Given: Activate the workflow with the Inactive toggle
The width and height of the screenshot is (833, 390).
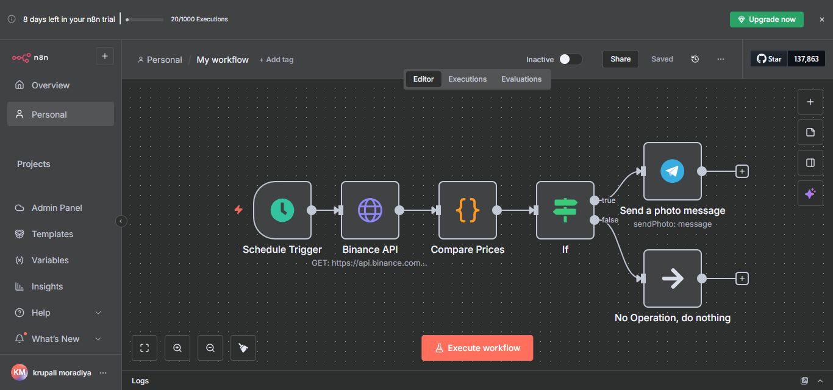Looking at the screenshot, I should tap(570, 59).
